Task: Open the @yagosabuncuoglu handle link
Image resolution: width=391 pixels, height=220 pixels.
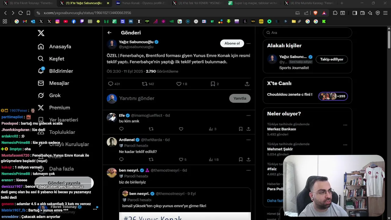Action: [x=136, y=47]
